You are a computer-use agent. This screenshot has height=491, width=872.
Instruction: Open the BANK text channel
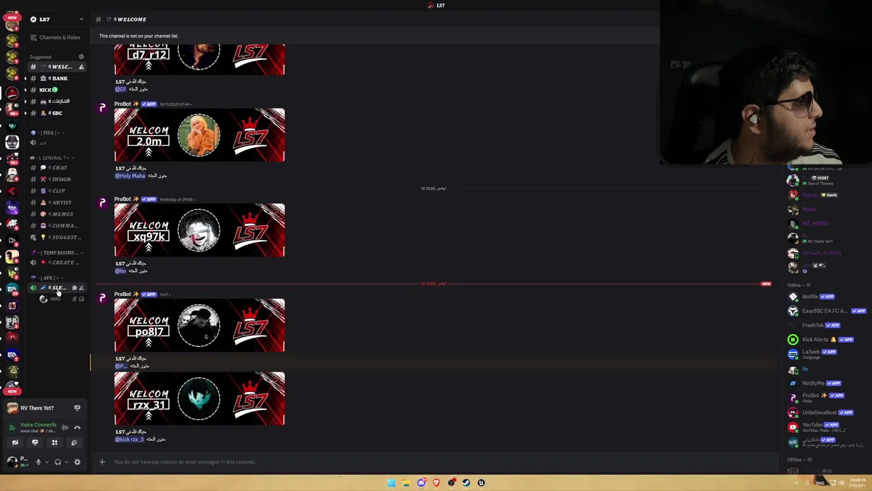[x=57, y=78]
